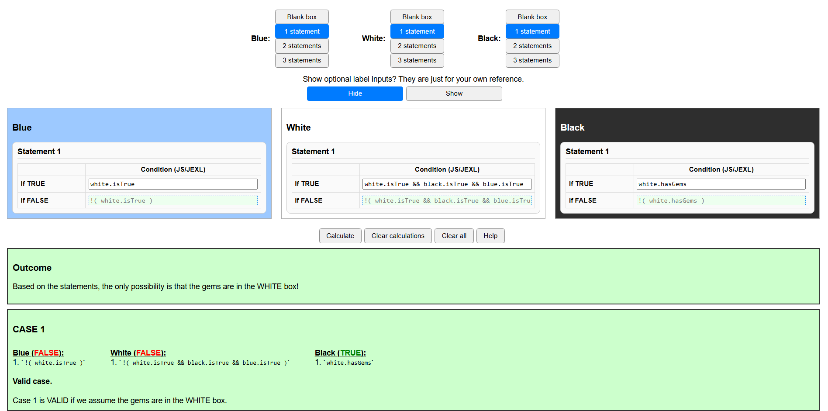Screen dimensions: 828x411
Task: Set Blue box to 3 statements
Action: click(302, 60)
